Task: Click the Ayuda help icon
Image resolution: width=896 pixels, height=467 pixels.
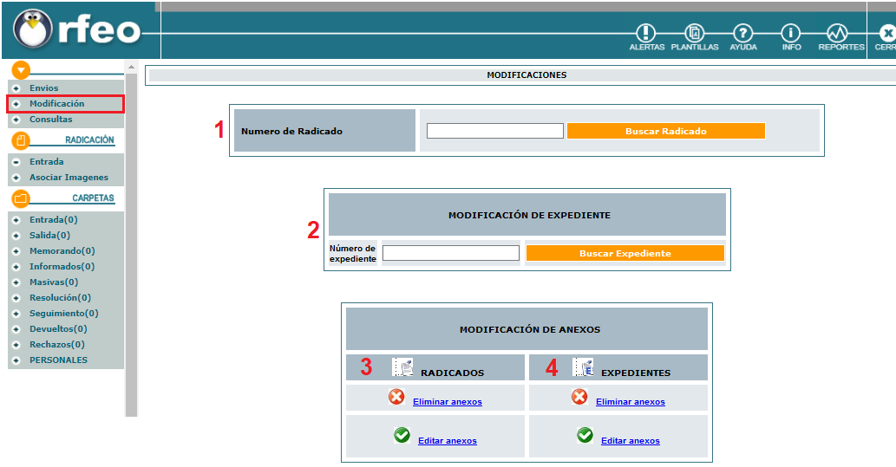Action: tap(742, 35)
